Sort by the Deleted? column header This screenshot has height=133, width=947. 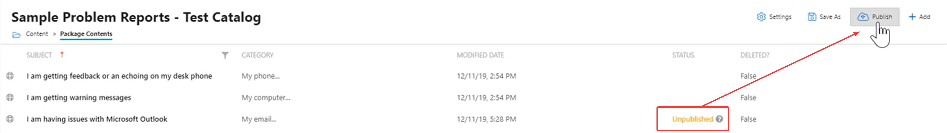[754, 55]
